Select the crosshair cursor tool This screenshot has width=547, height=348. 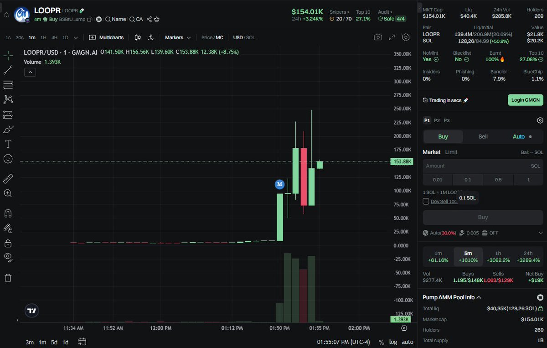coord(8,56)
